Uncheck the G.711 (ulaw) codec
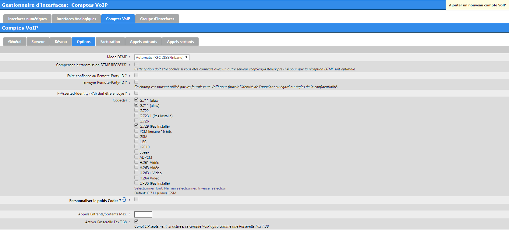509x230 pixels. click(x=136, y=100)
